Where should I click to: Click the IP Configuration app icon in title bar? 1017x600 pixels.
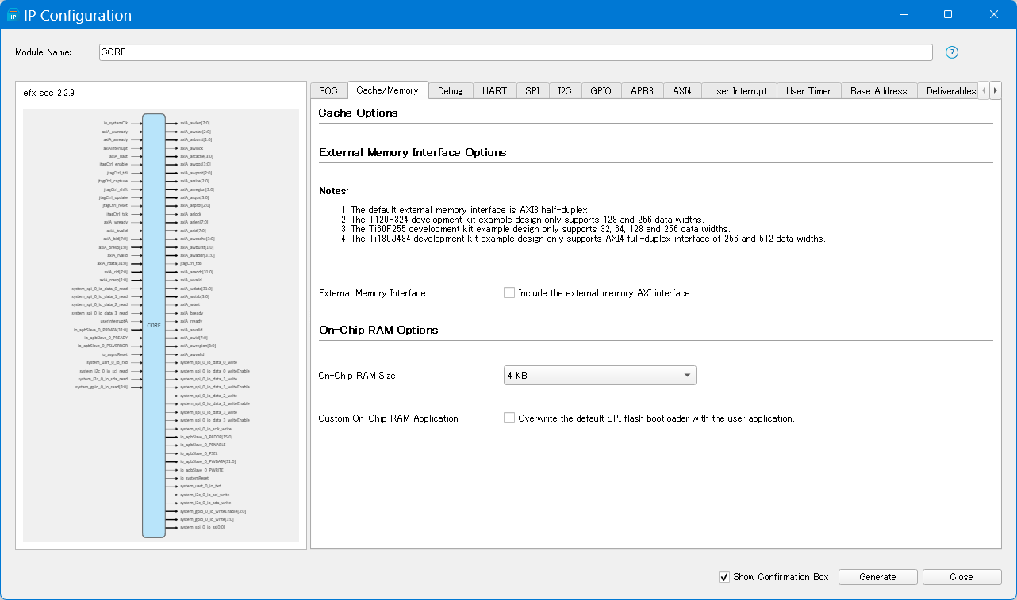point(13,15)
